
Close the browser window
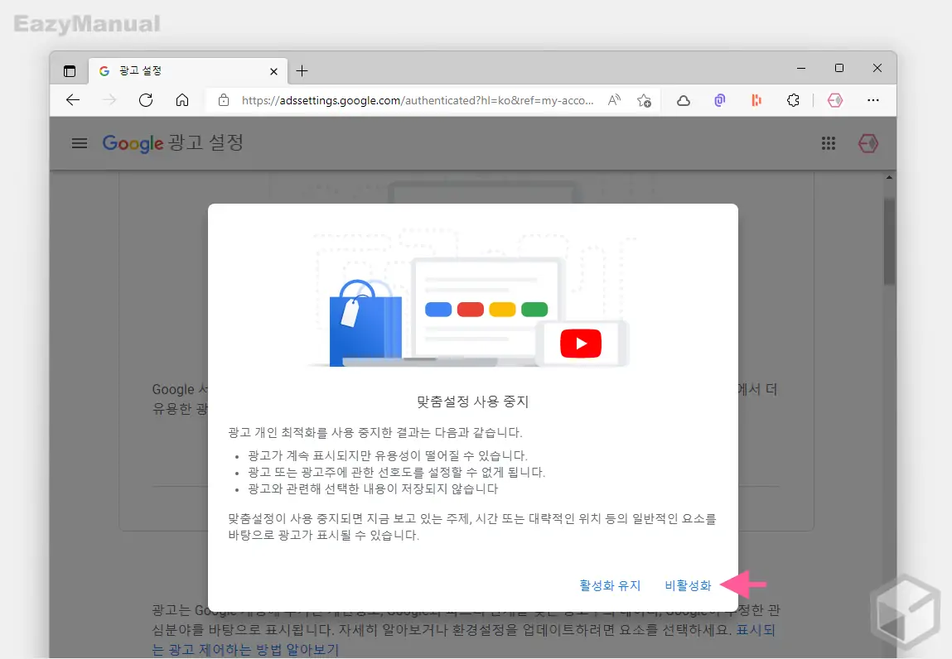pos(877,69)
